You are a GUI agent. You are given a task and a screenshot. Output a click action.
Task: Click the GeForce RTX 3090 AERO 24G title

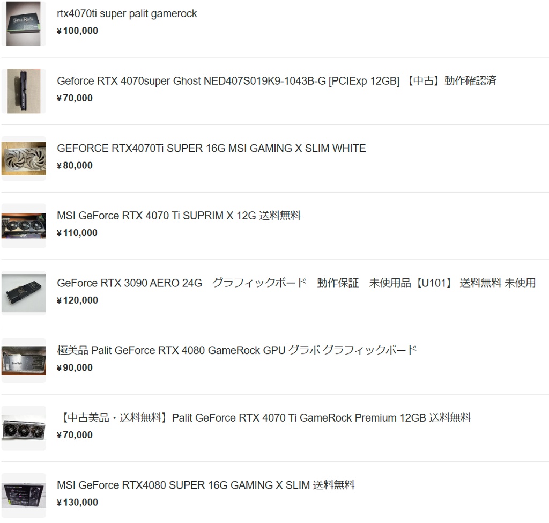click(x=296, y=283)
